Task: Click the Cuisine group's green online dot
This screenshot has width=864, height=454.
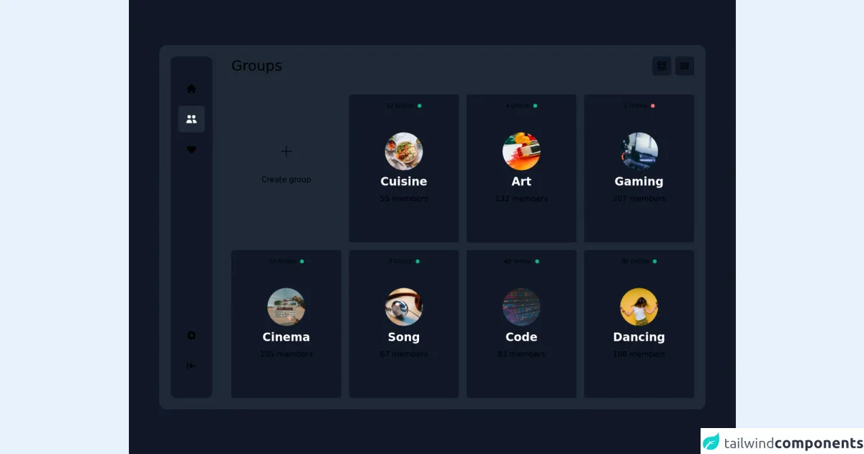Action: tap(420, 106)
